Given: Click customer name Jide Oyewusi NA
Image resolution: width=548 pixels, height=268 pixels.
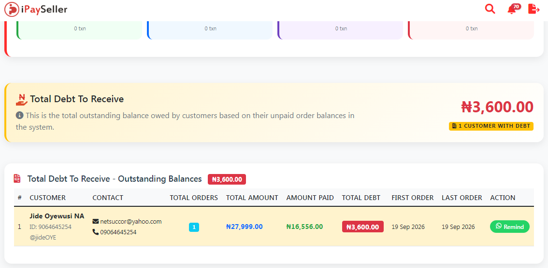Looking at the screenshot, I should [57, 216].
